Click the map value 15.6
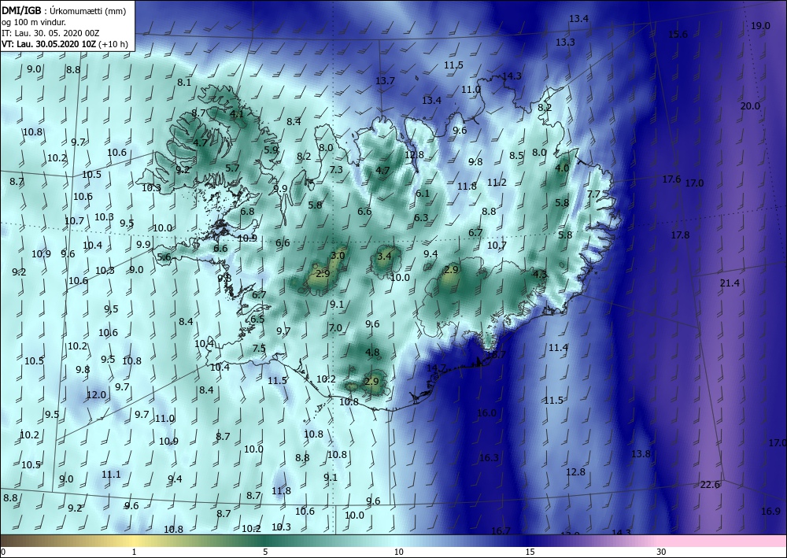Viewport: 787px width, 558px height. (678, 34)
